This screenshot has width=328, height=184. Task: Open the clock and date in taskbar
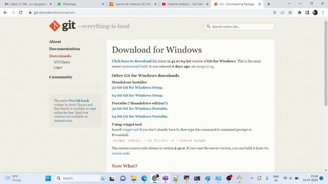pos(310,178)
